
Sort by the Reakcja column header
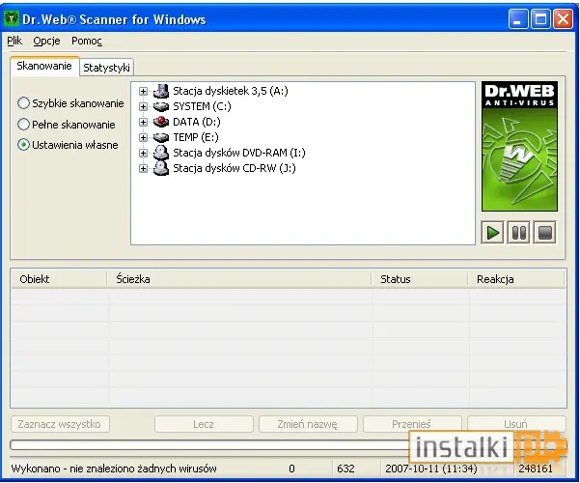point(516,279)
